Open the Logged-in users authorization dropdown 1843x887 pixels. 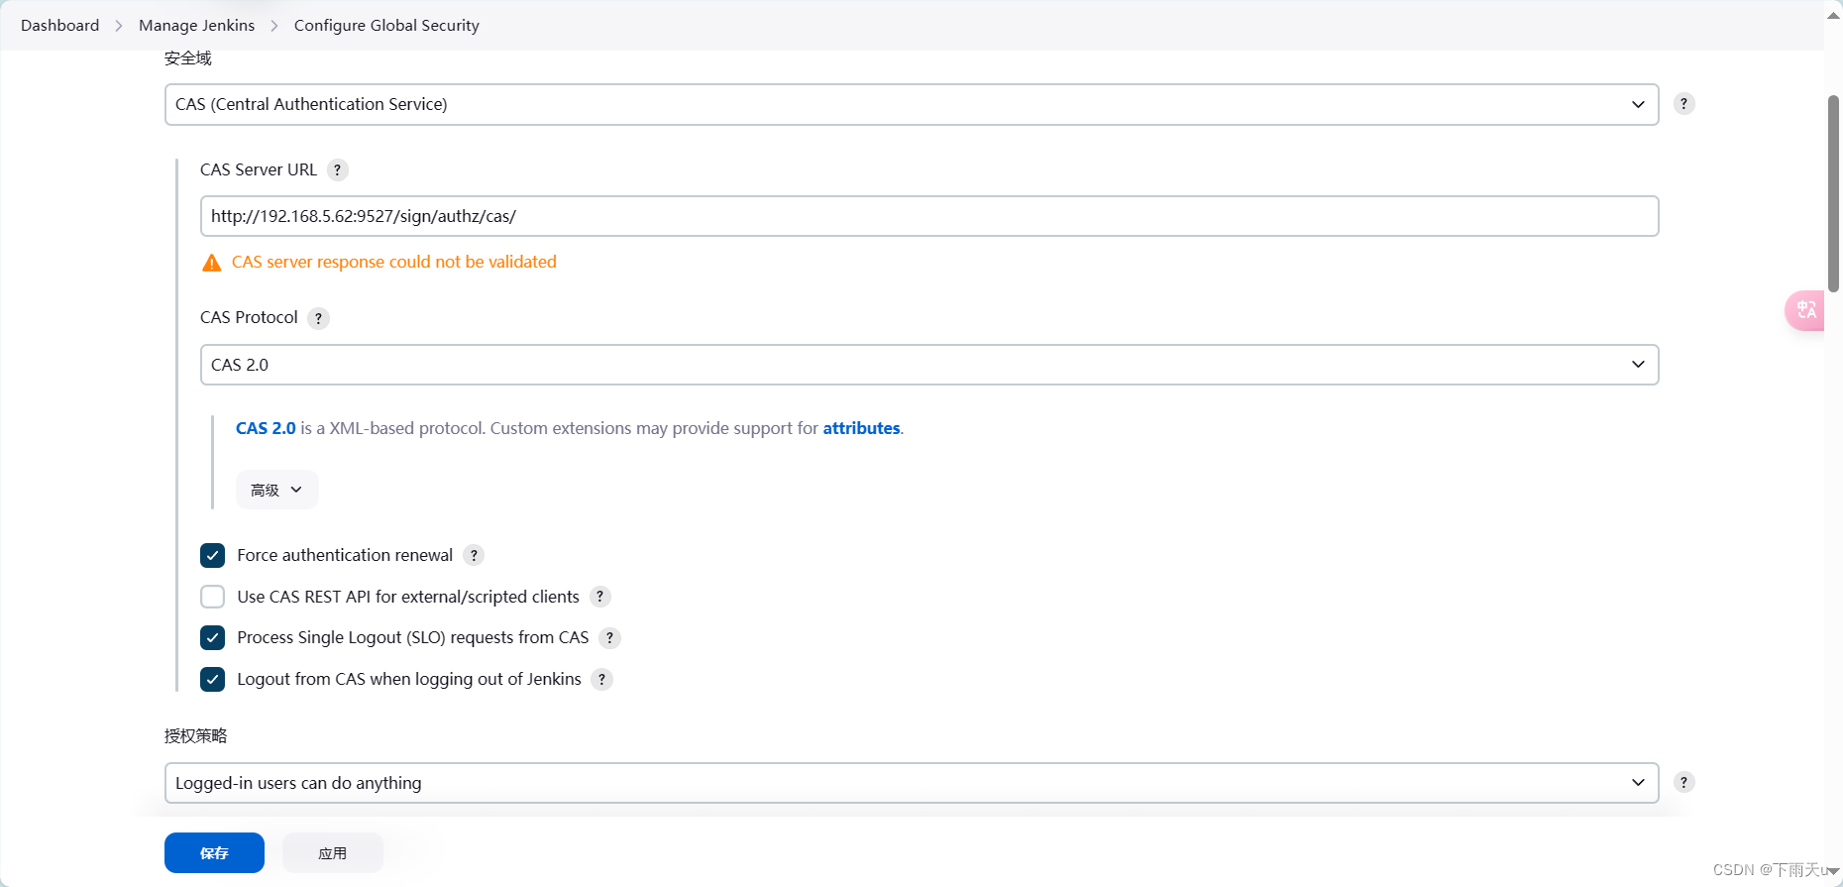click(912, 783)
